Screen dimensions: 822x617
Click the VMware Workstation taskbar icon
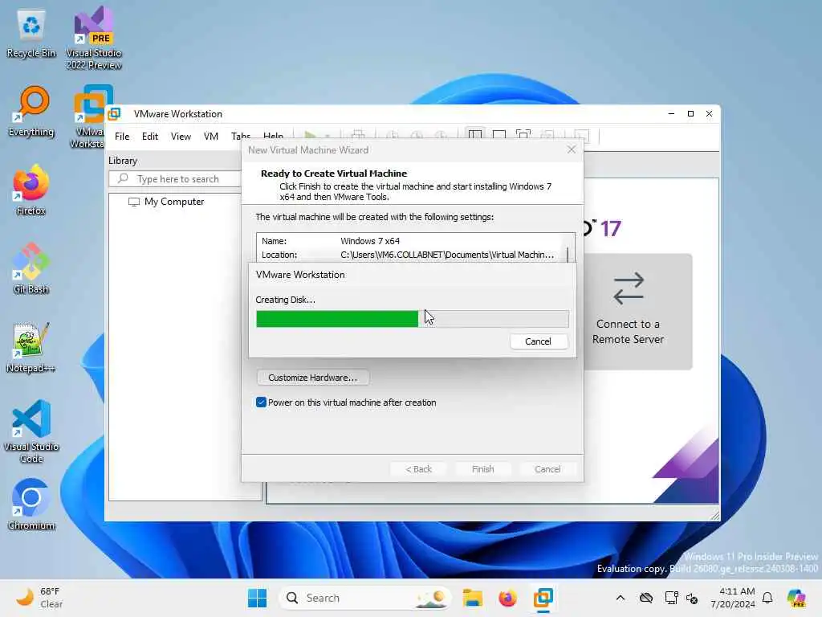pyautogui.click(x=543, y=598)
